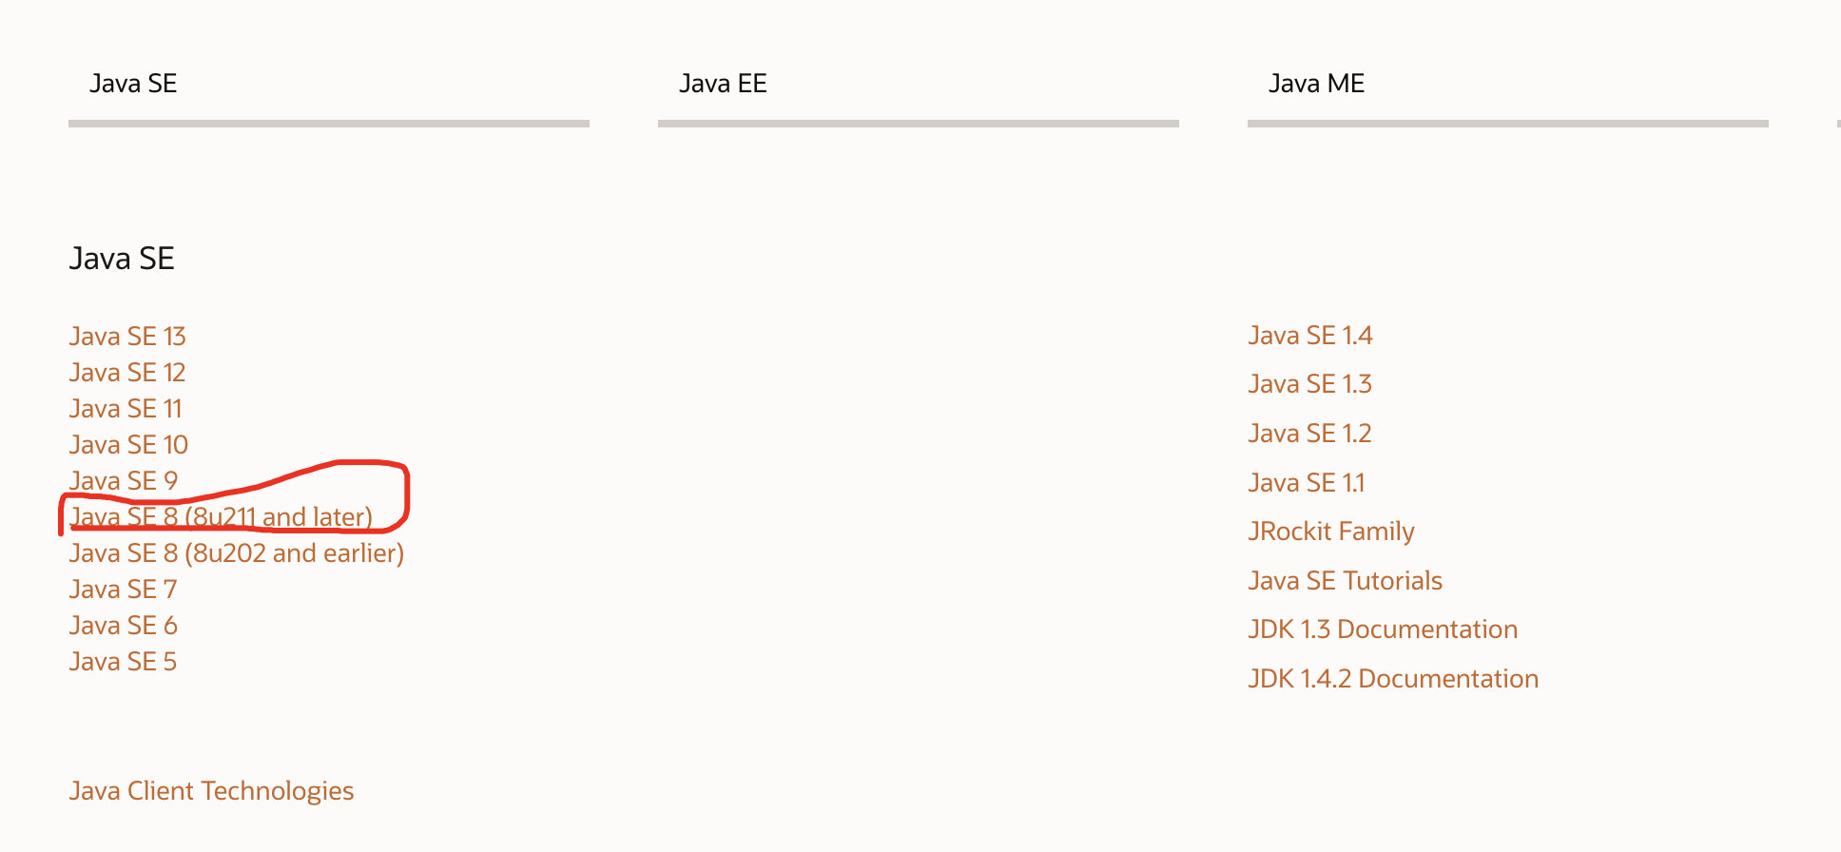The image size is (1841, 852).
Task: Open the Java SE Tutorials link
Action: pos(1346,581)
